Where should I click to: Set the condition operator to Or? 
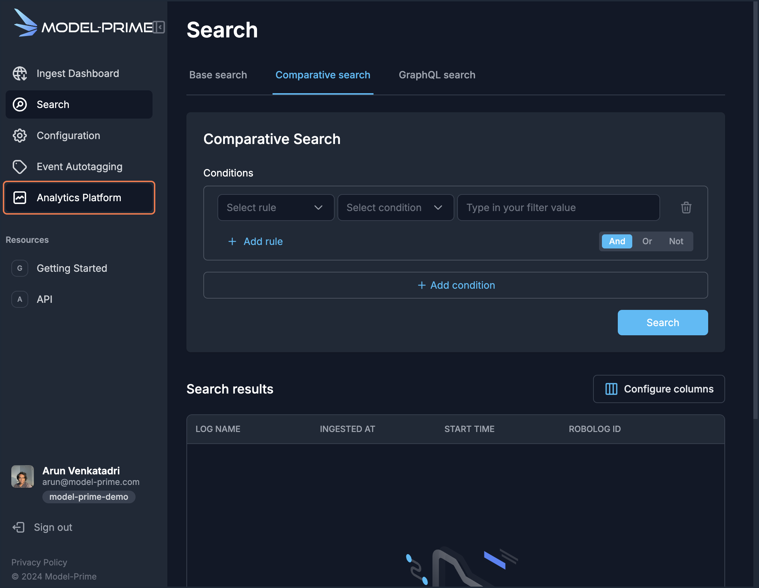tap(647, 241)
